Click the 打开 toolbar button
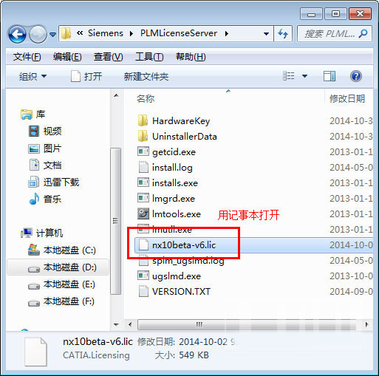This screenshot has height=376, width=379. click(86, 76)
